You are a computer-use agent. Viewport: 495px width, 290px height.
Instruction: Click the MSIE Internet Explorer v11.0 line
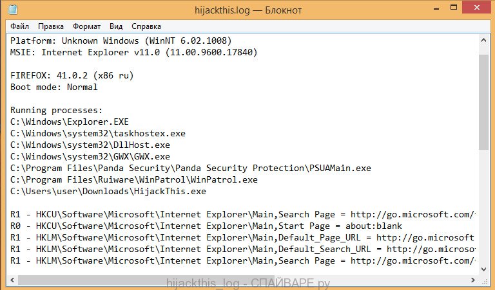pyautogui.click(x=134, y=52)
